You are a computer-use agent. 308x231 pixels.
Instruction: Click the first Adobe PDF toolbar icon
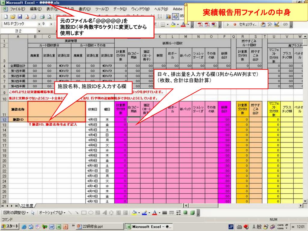[x=200, y=25]
